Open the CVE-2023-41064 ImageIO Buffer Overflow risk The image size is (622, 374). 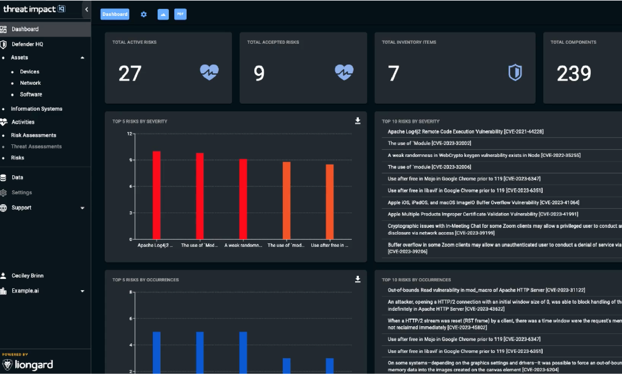tap(484, 202)
